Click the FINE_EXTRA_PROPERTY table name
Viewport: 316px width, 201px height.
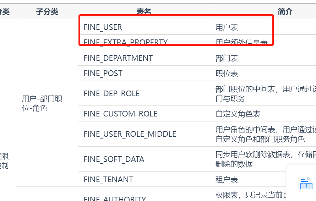click(126, 42)
